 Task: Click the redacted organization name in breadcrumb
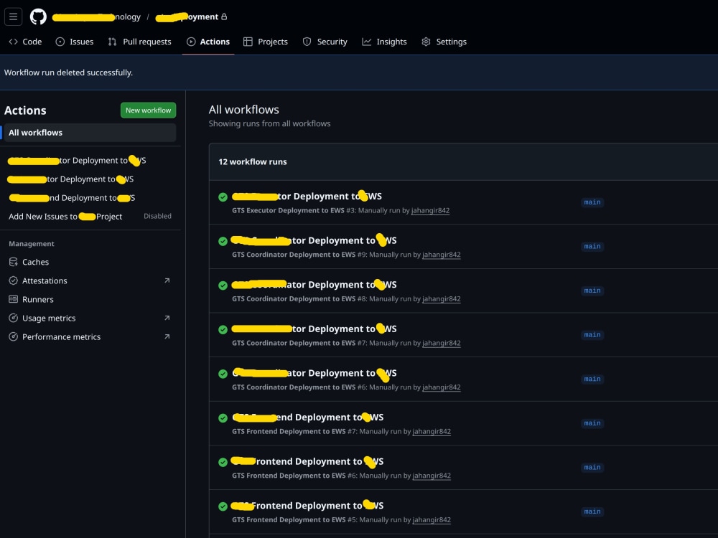[x=96, y=17]
